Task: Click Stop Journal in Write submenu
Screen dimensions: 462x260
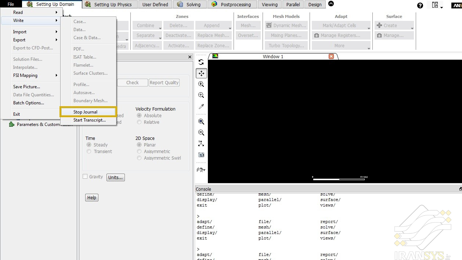Action: click(x=88, y=112)
